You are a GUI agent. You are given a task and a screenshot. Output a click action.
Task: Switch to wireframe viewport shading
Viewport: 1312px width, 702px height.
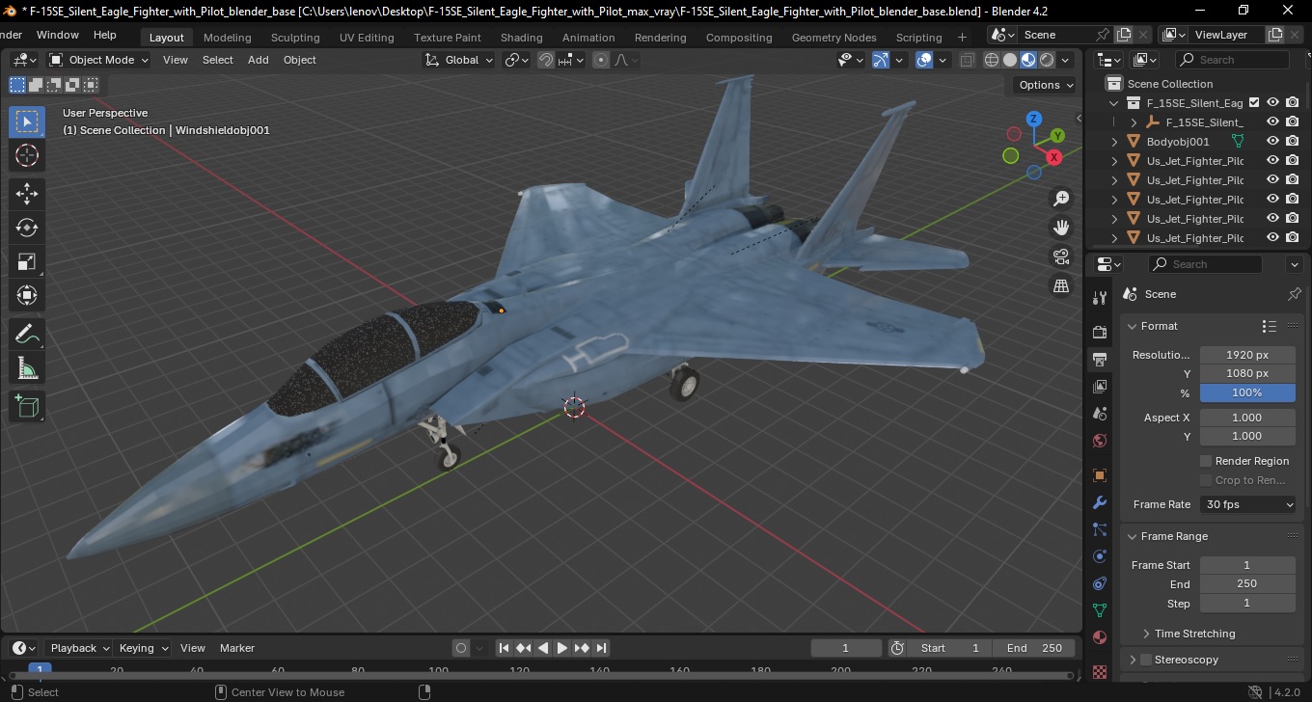tap(992, 60)
